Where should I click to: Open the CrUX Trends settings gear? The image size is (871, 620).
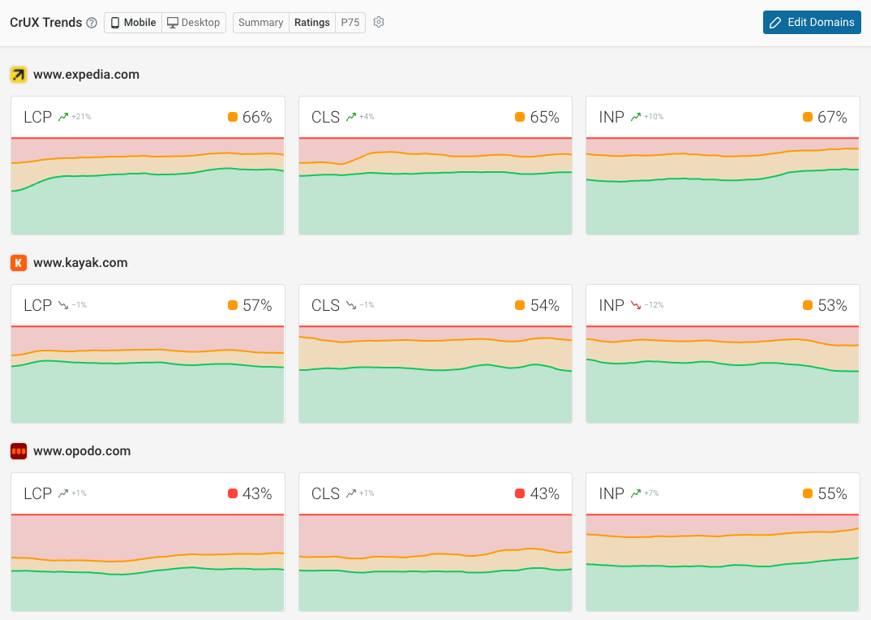pyautogui.click(x=378, y=22)
